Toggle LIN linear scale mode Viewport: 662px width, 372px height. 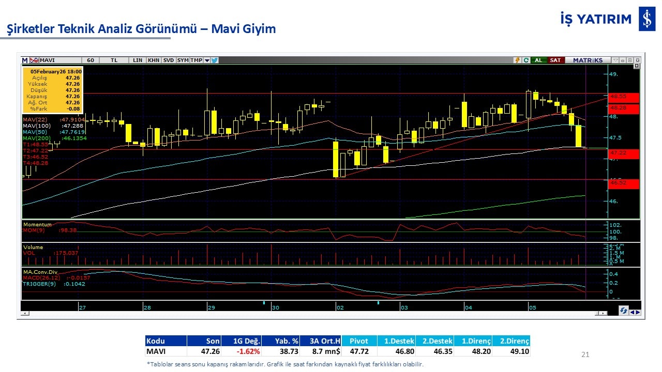pyautogui.click(x=138, y=60)
